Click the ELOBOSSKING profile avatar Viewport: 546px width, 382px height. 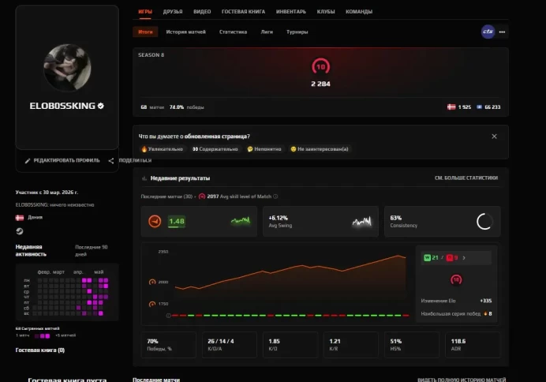click(x=67, y=68)
